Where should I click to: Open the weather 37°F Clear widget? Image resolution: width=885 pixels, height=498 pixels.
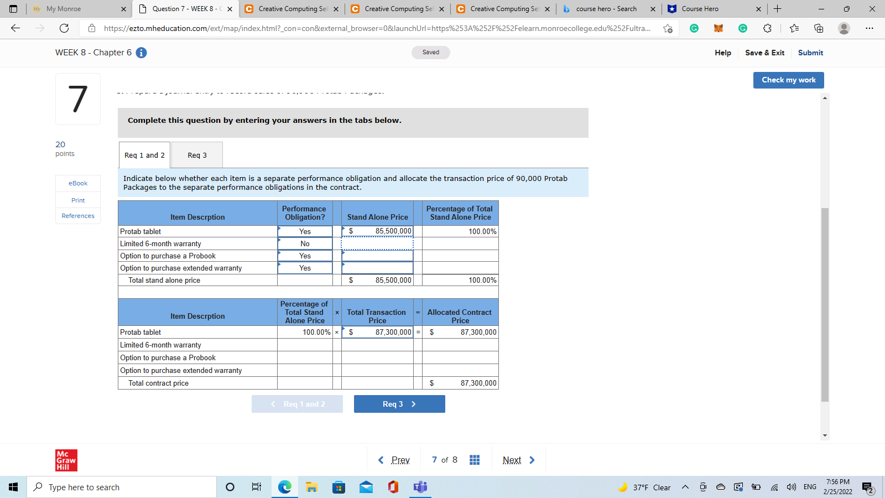(644, 487)
